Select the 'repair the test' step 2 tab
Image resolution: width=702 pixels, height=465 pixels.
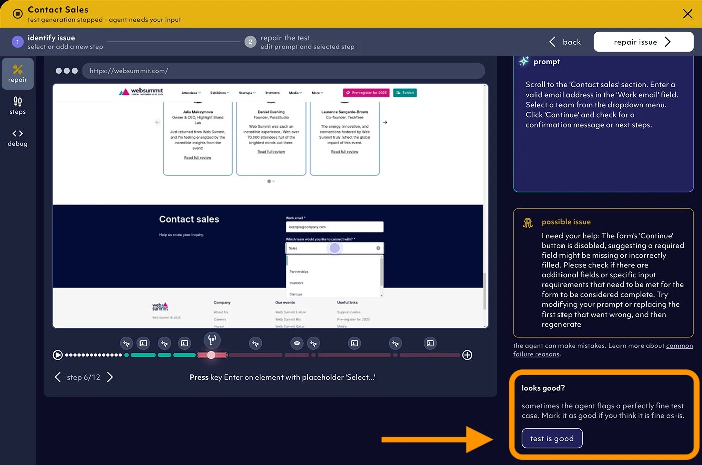300,42
